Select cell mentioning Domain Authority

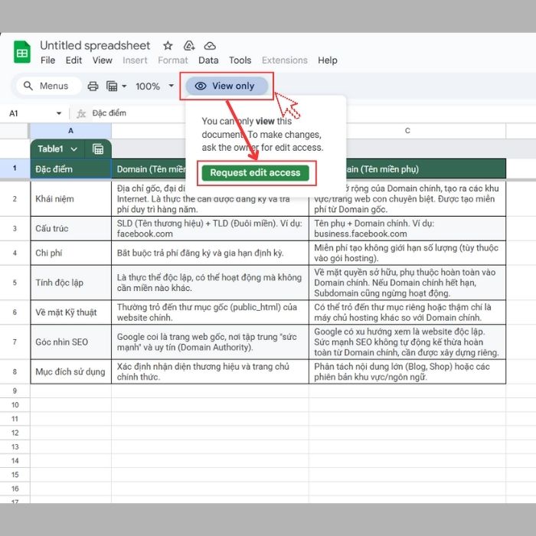coord(210,342)
